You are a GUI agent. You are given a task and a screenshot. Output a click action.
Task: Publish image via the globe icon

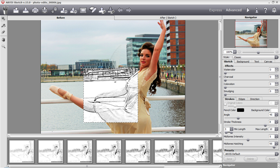(45, 10)
